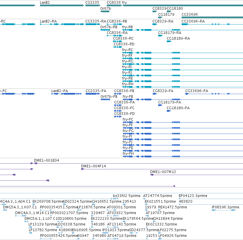This screenshot has height=240, width=243.
Task: Click the EK021332.5prime EST label
Action: pos(161,224)
